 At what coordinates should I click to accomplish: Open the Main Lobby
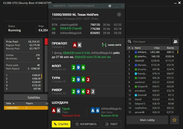point(147,120)
